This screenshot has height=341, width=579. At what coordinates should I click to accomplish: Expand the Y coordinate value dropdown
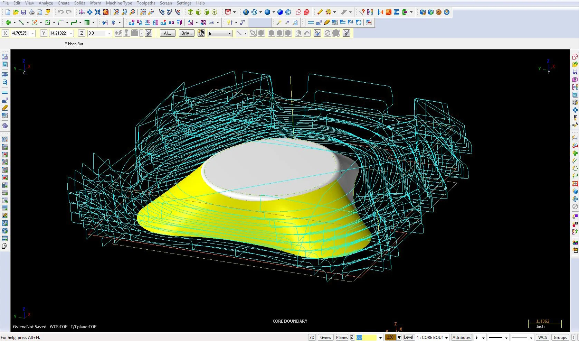tap(71, 33)
